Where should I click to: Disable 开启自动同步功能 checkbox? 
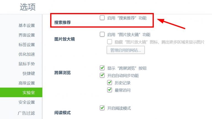point(102,75)
